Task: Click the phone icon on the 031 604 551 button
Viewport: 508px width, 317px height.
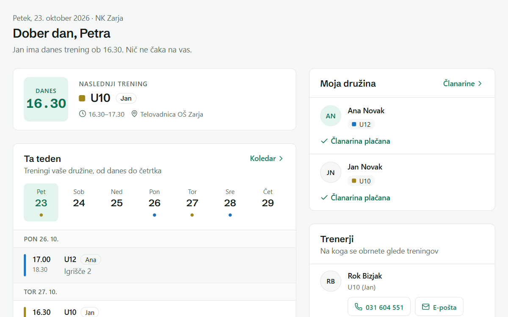Action: tap(359, 307)
